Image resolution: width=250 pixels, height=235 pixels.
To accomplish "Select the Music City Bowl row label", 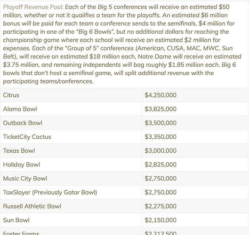I will [25, 179].
